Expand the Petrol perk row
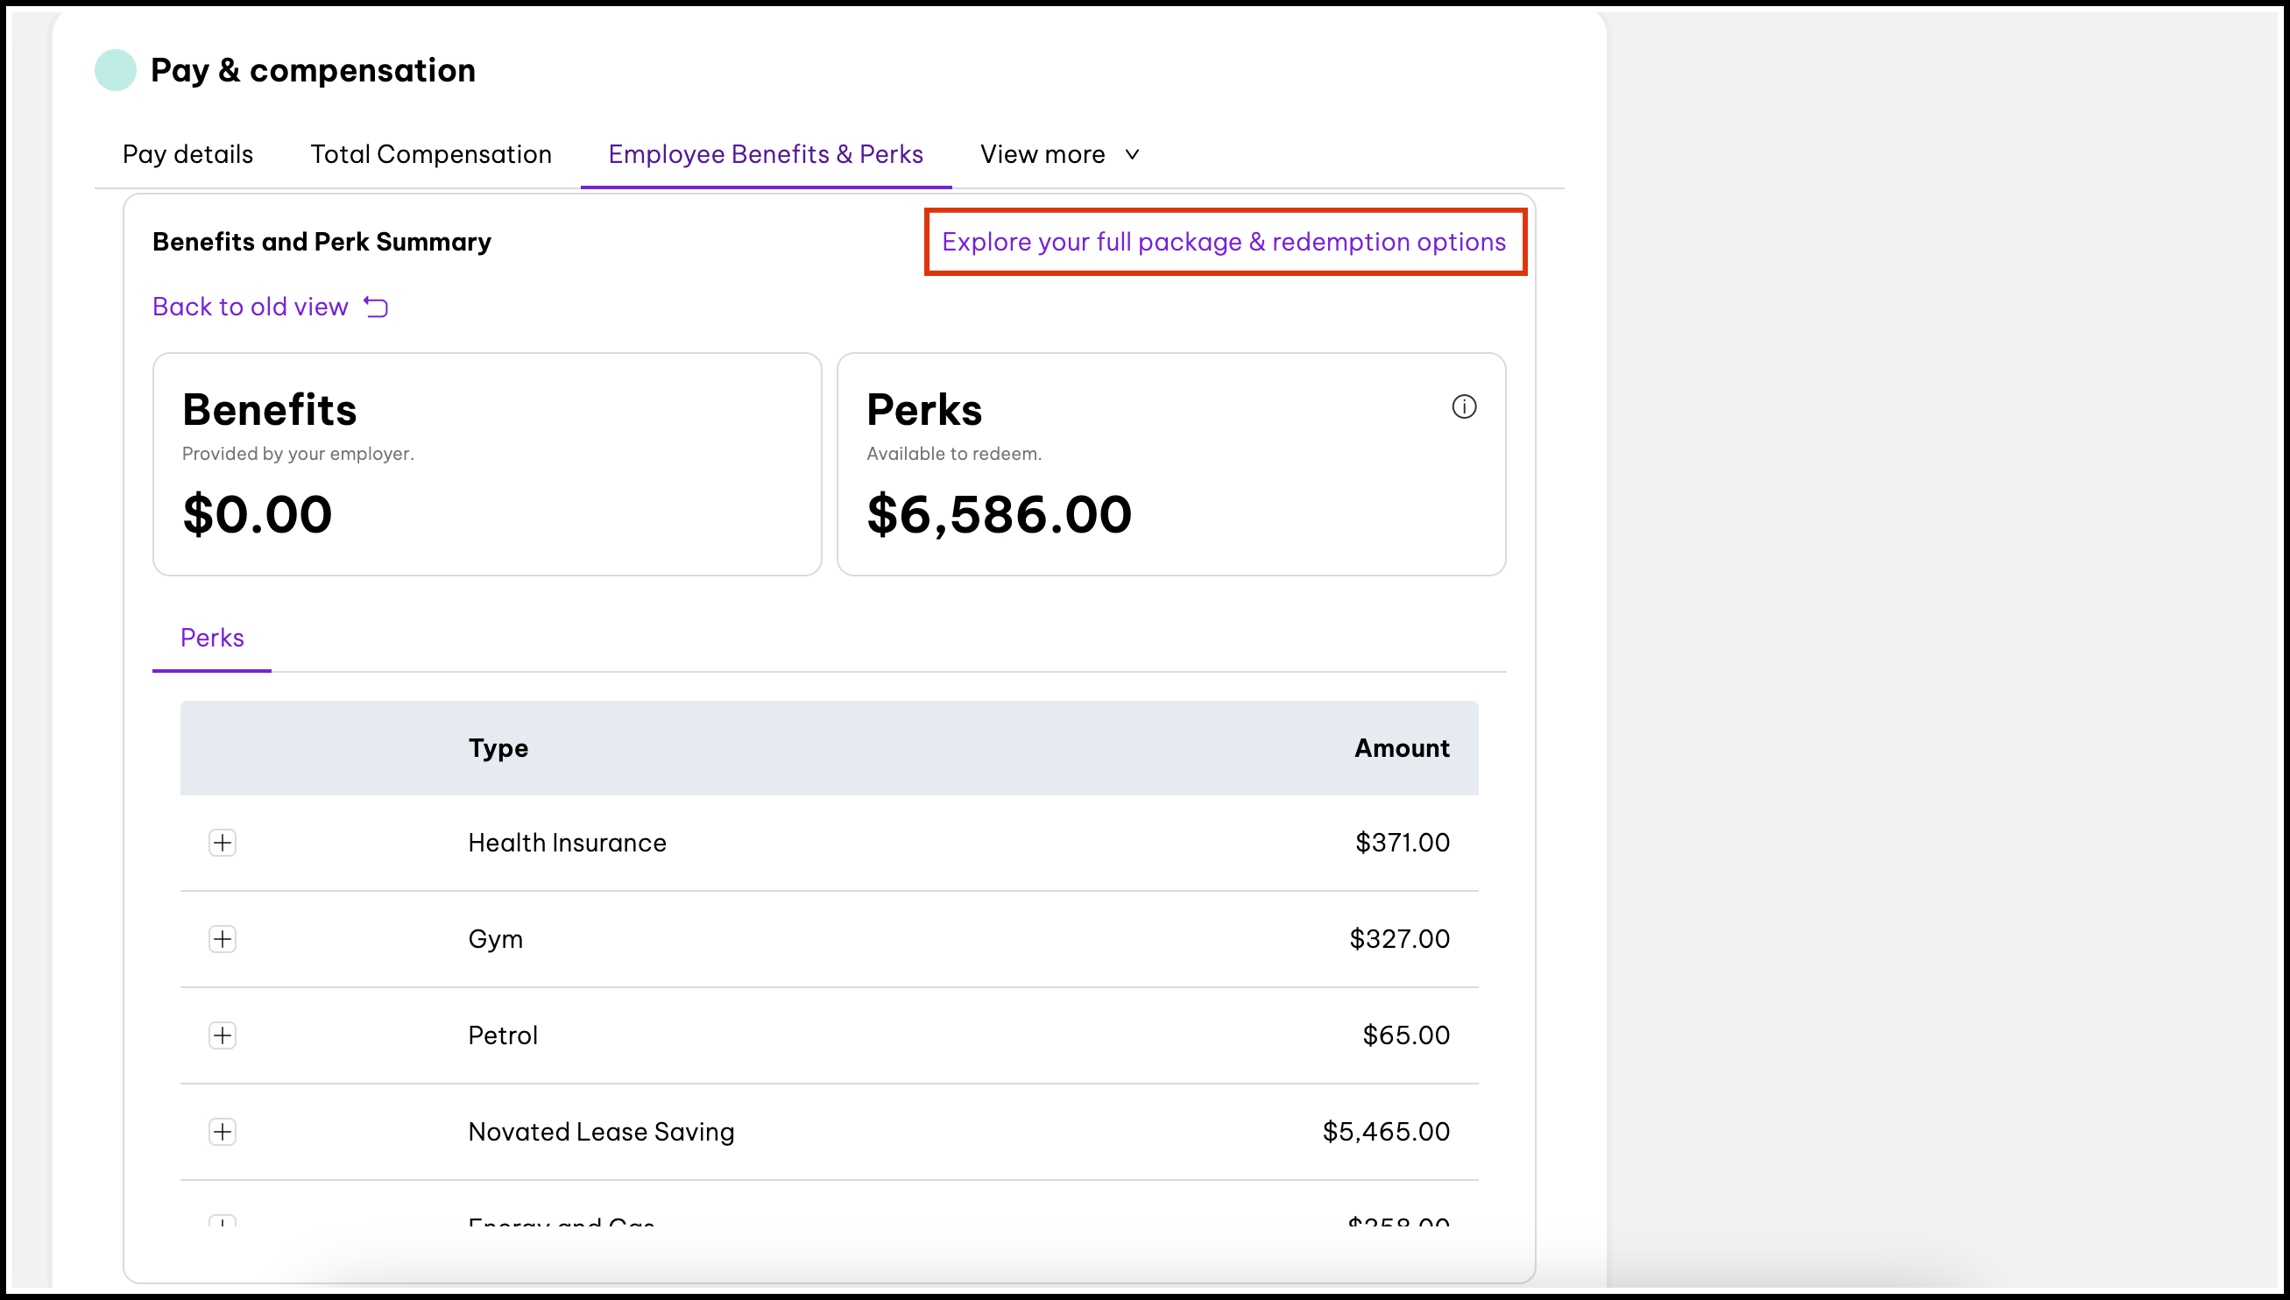 click(223, 1035)
